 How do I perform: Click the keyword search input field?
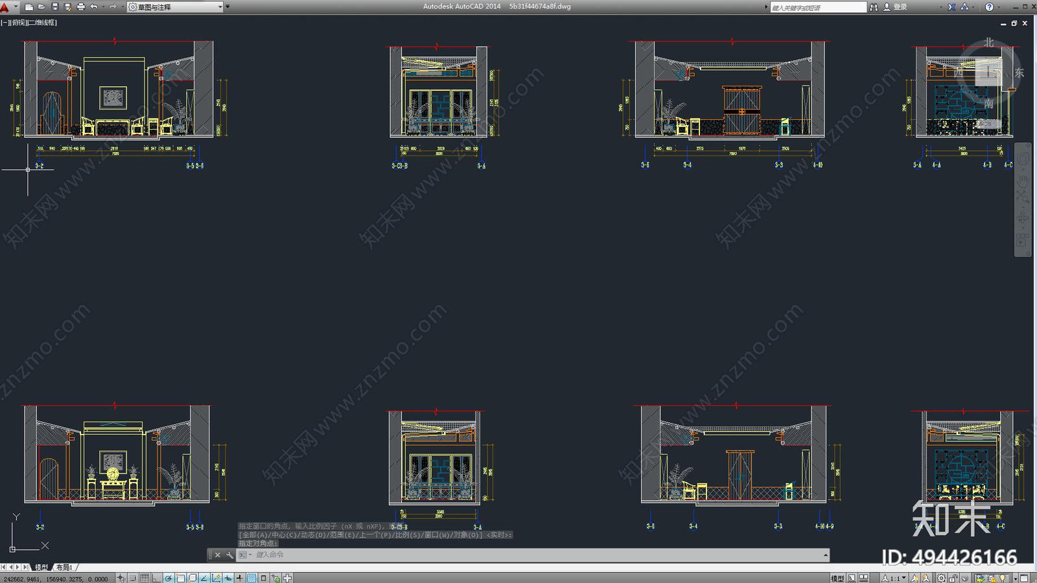point(818,7)
